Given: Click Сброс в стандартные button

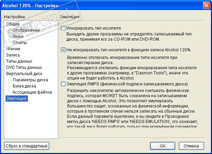Looking at the screenshot, I should tap(26, 146).
